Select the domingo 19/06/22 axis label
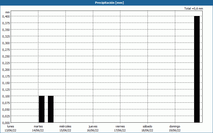This screenshot has width=213, height=133. tap(175, 128)
